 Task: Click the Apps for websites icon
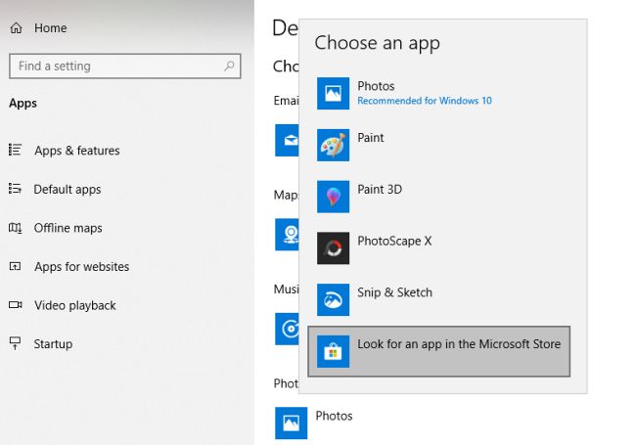[x=15, y=266]
